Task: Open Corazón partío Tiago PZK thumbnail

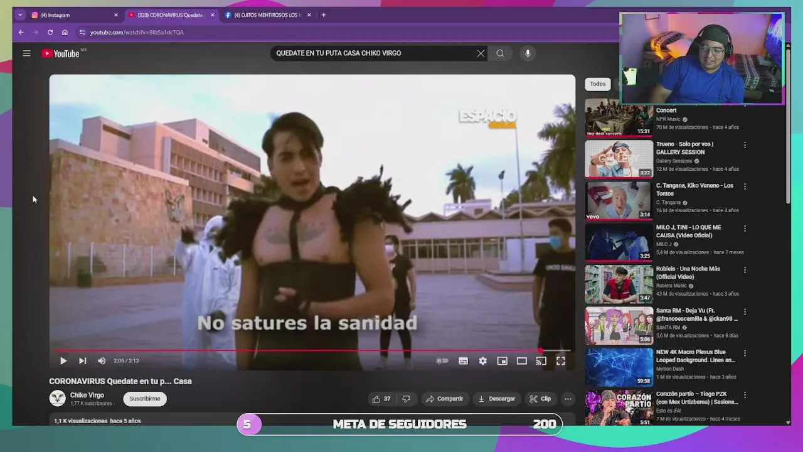Action: click(619, 409)
